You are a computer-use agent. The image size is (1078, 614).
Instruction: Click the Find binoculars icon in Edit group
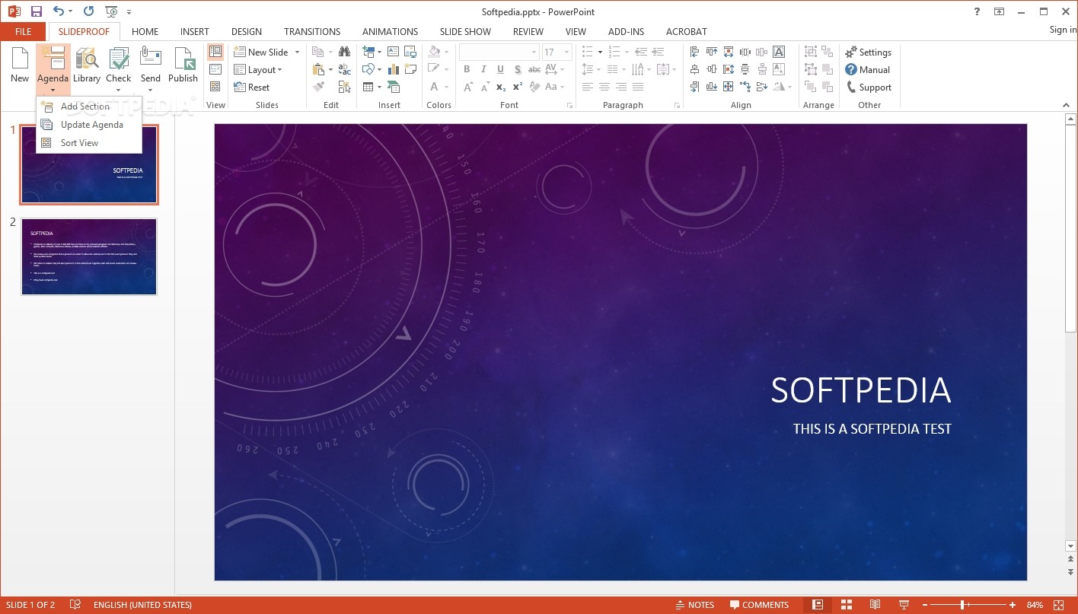345,52
